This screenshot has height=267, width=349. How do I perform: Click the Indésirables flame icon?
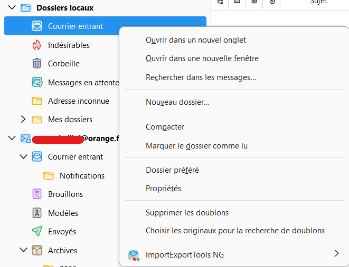click(x=37, y=45)
